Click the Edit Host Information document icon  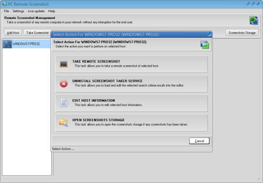point(64,103)
